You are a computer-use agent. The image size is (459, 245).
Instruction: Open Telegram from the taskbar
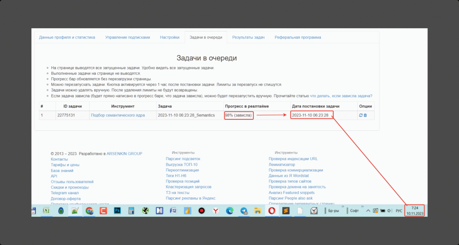tap(244, 211)
